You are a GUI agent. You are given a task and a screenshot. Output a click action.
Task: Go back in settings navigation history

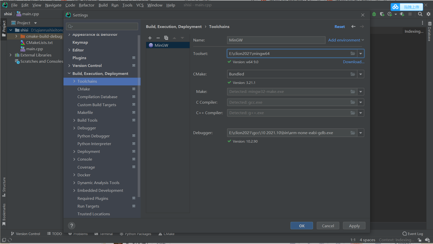353,26
